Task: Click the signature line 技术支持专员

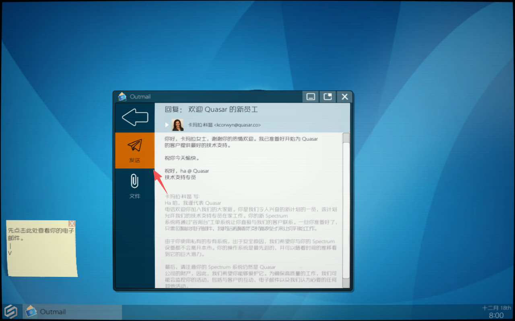Action: (x=180, y=177)
